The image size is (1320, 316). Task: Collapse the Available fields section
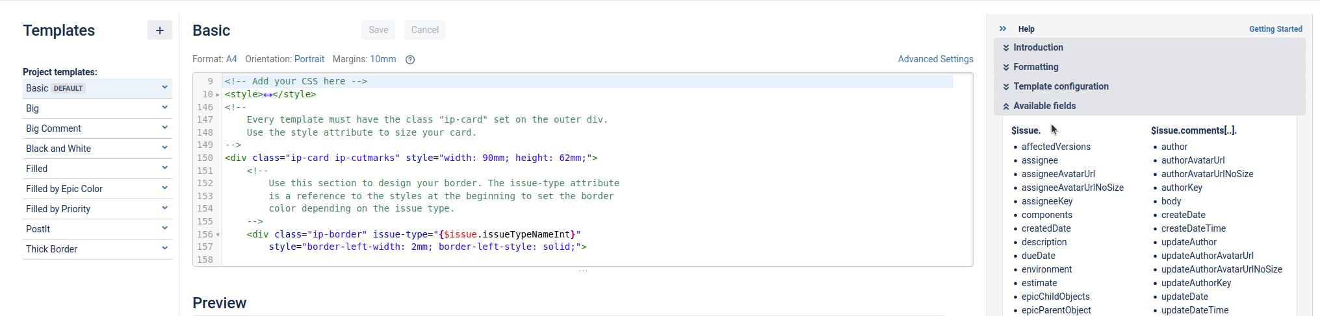click(x=1044, y=106)
